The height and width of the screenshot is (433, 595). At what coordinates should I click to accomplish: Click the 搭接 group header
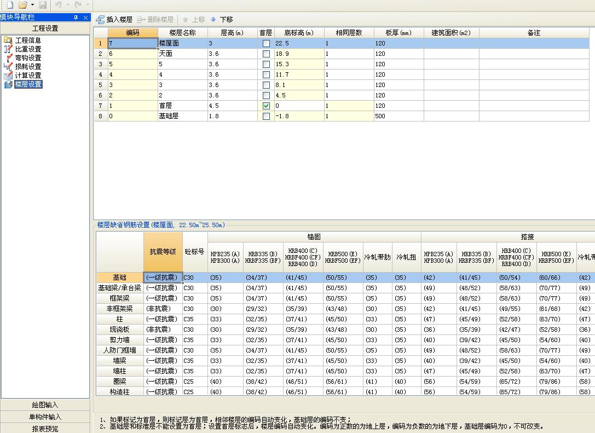tap(527, 237)
